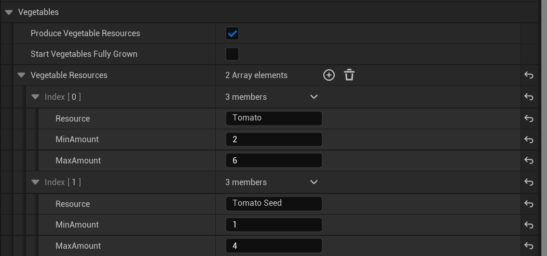
Task: Add a new Vegetable Resources array element
Action: (329, 75)
